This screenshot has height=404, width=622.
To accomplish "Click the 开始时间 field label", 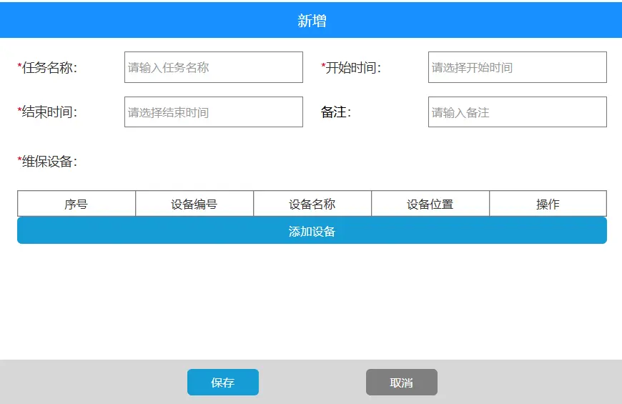I will point(353,68).
